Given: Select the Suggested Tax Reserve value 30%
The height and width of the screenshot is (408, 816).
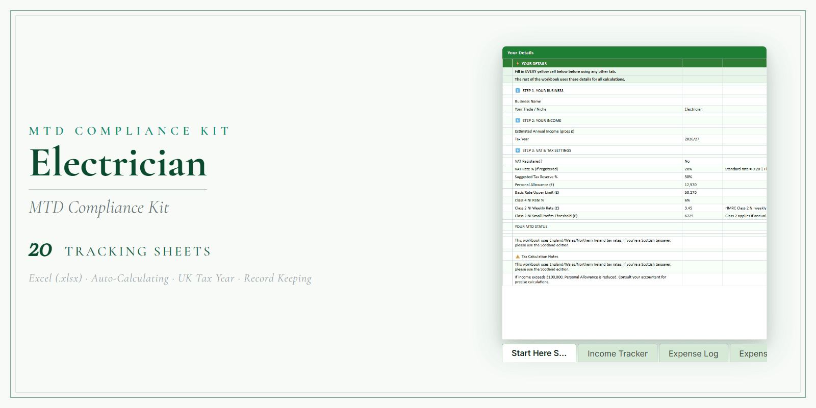Looking at the screenshot, I should [702, 177].
